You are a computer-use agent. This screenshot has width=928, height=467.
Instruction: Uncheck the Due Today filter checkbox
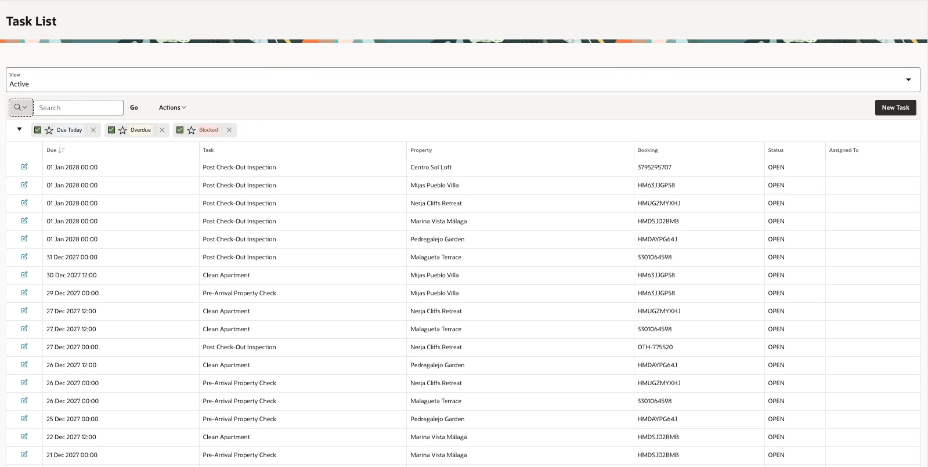click(x=38, y=130)
